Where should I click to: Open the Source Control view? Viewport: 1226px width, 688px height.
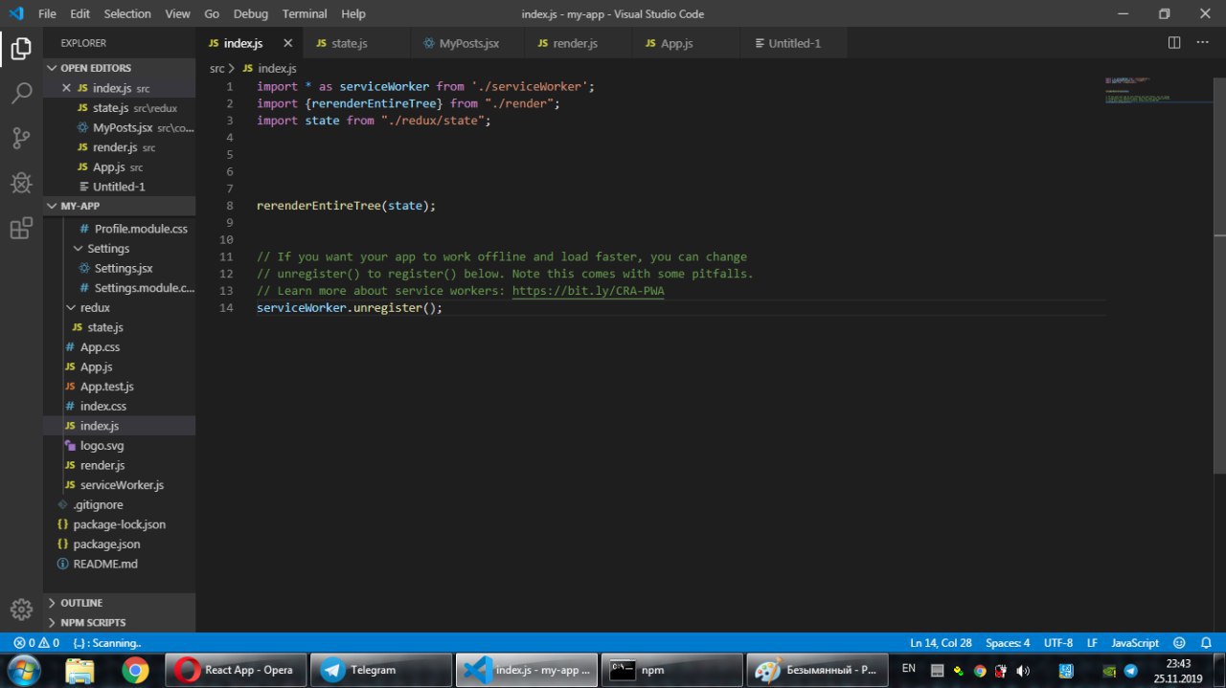[x=21, y=138]
